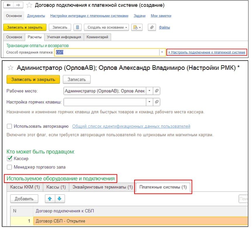Image resolution: width=252 pixels, height=229 pixels.
Task: Open the Файлы link
Action: click(164, 27)
